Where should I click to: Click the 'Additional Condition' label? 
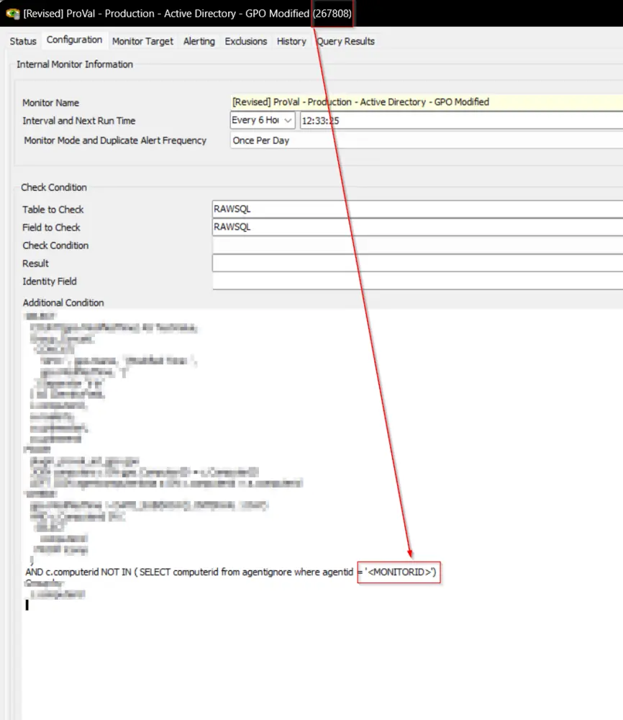[63, 302]
